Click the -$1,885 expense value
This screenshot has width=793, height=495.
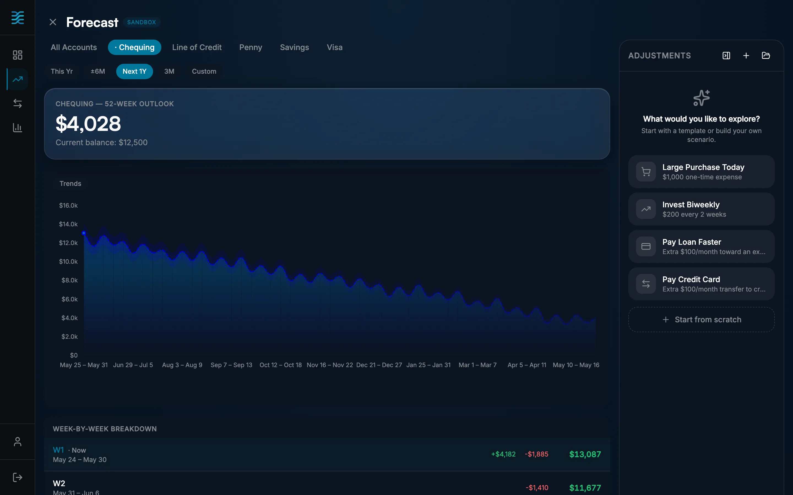coord(536,454)
